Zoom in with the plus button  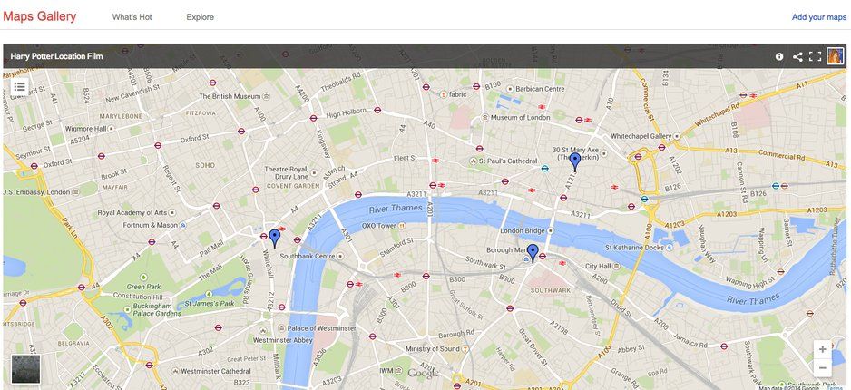(822, 349)
